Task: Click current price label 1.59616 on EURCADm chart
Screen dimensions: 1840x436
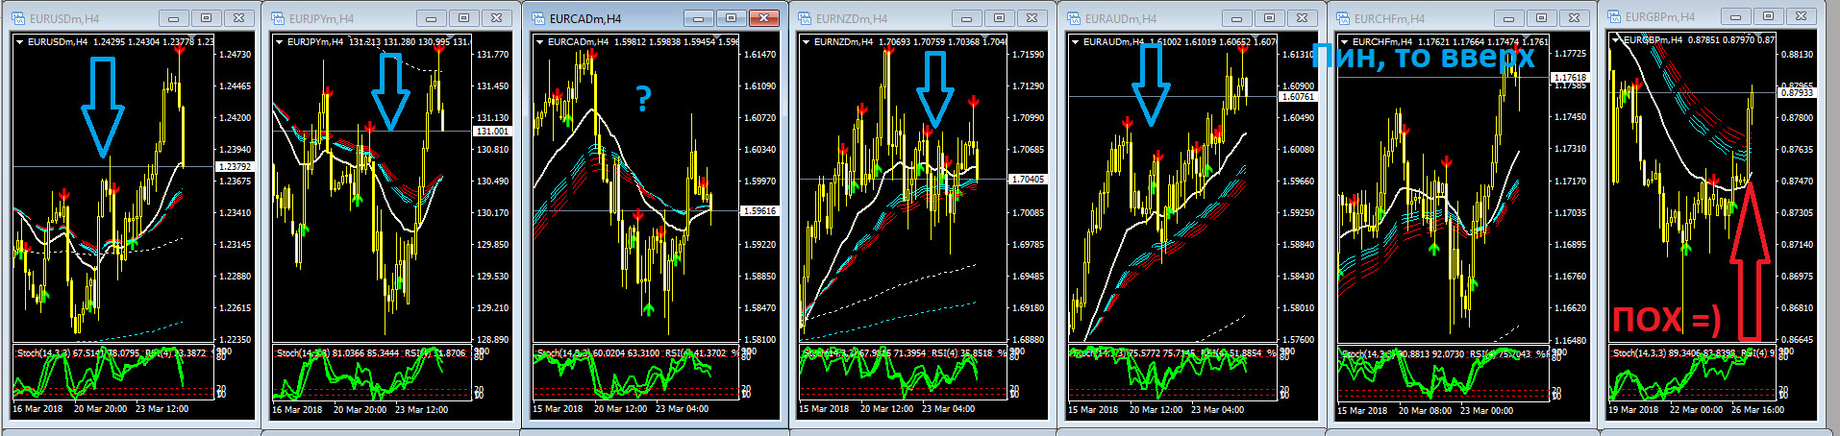Action: click(x=760, y=211)
